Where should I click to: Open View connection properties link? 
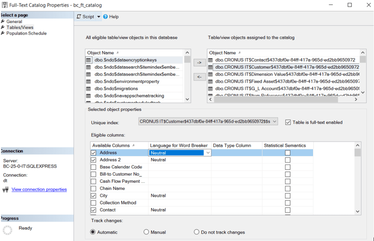click(39, 189)
